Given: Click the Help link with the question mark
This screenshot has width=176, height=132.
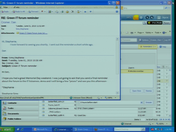Looking at the screenshot, I should [x=163, y=47].
